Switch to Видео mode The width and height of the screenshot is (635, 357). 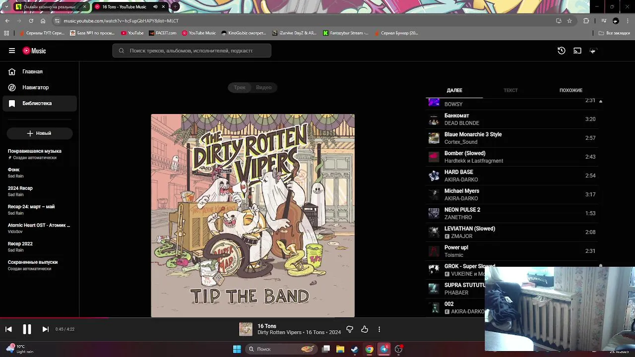coord(264,87)
